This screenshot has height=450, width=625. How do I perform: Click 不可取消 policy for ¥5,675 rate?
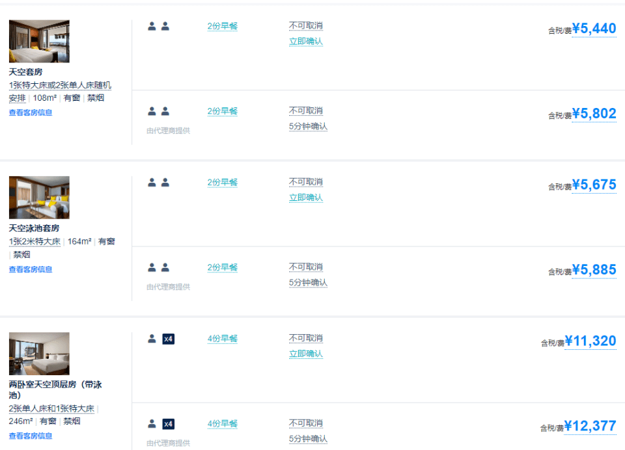coord(306,182)
